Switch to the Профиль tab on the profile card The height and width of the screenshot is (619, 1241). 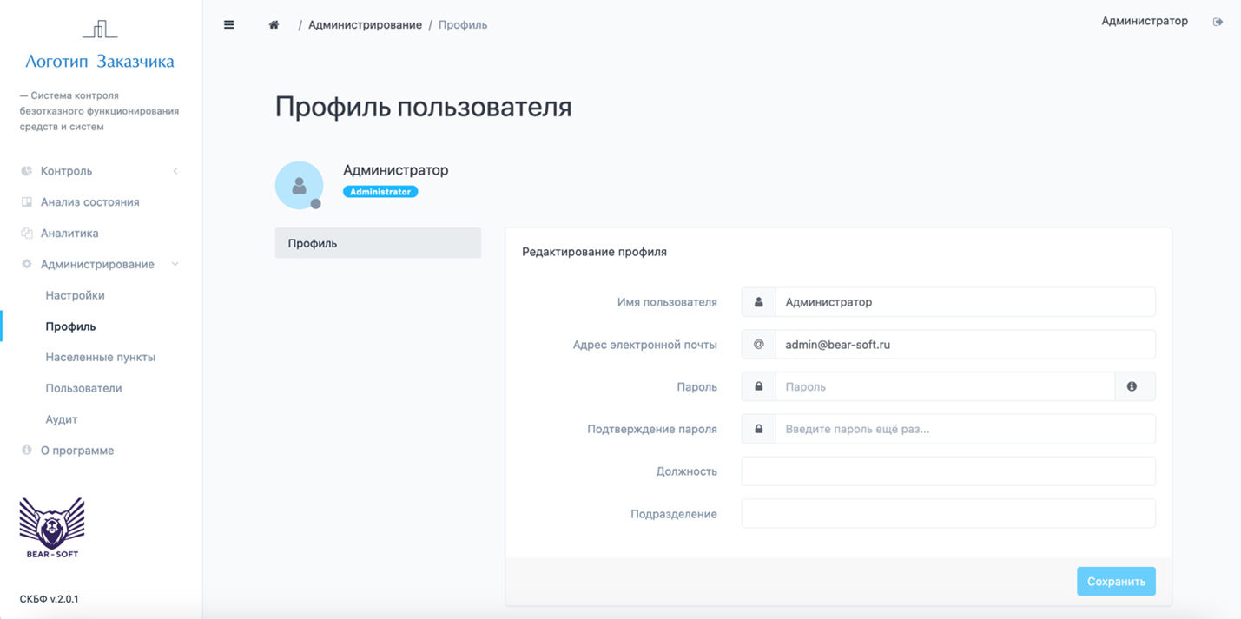pos(378,242)
